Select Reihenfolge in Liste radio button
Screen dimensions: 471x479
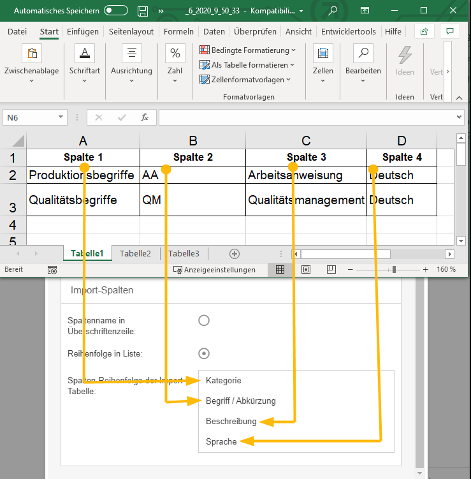(x=204, y=353)
